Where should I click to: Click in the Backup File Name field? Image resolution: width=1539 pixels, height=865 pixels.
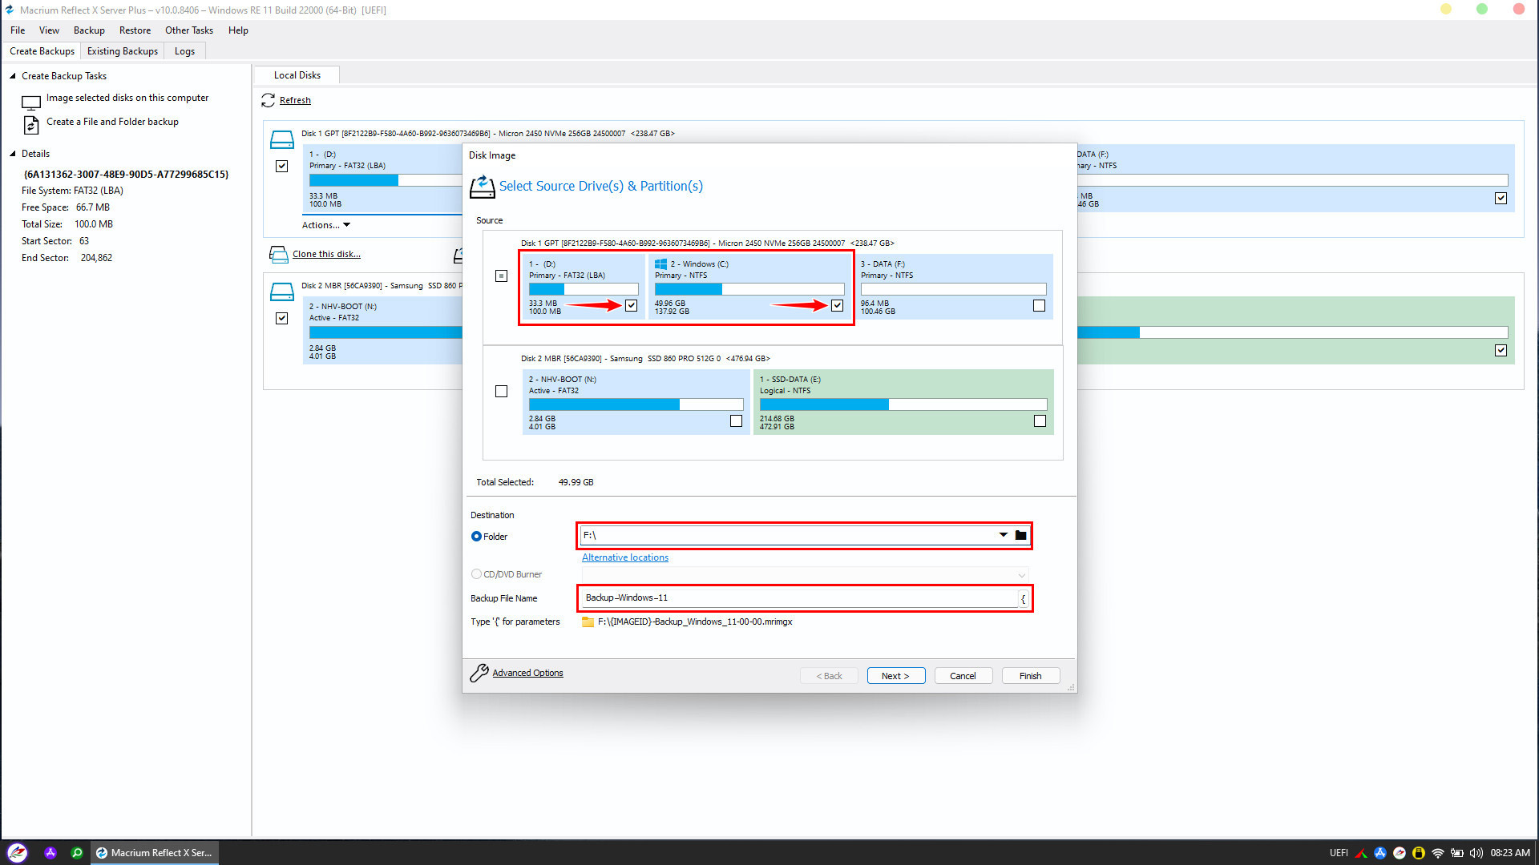(798, 598)
